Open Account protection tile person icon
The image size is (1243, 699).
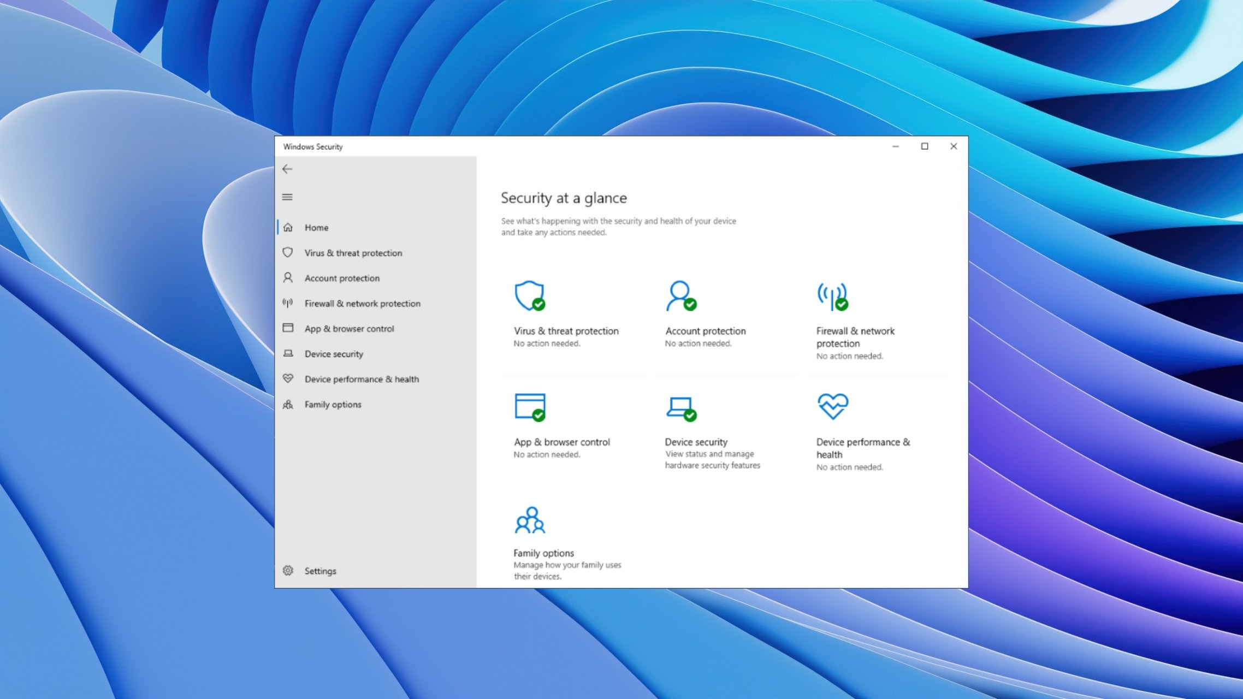click(x=681, y=296)
